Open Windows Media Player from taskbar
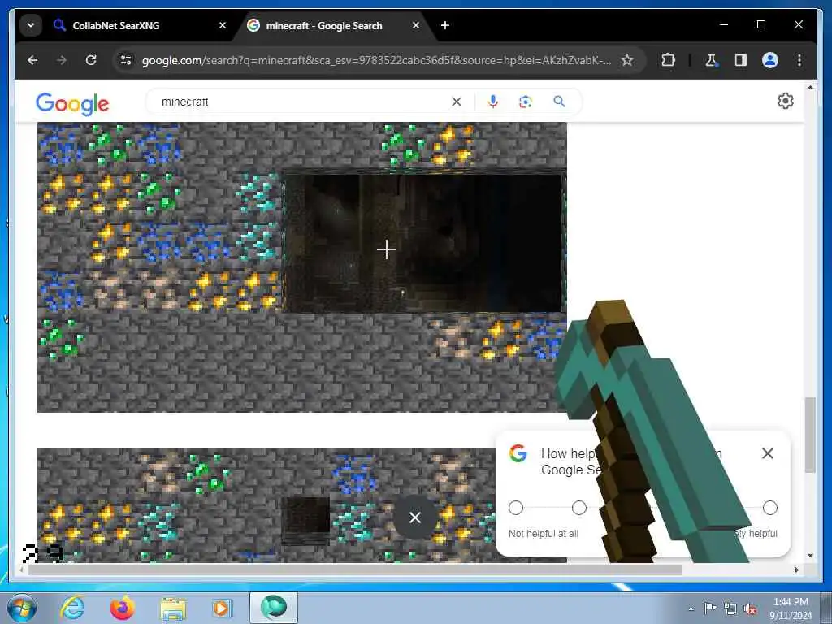The width and height of the screenshot is (832, 624). 223,608
